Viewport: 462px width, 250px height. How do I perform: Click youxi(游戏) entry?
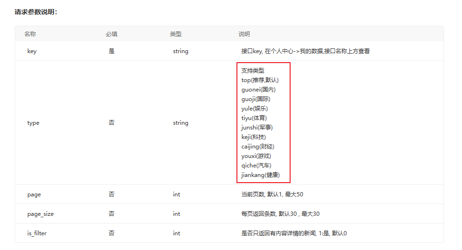click(x=256, y=156)
